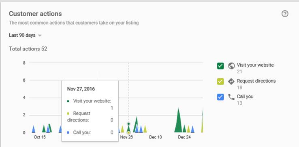The width and height of the screenshot is (299, 147).
Task: Click the globe icon for website visits
Action: [x=231, y=66]
